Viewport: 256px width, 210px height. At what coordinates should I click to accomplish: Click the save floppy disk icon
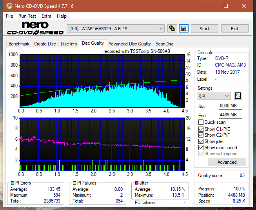coord(184,29)
